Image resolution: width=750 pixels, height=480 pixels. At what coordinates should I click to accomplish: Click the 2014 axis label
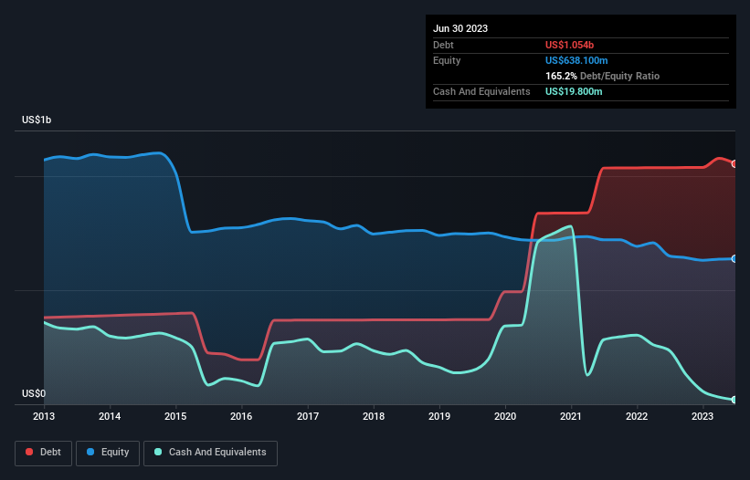tap(110, 416)
